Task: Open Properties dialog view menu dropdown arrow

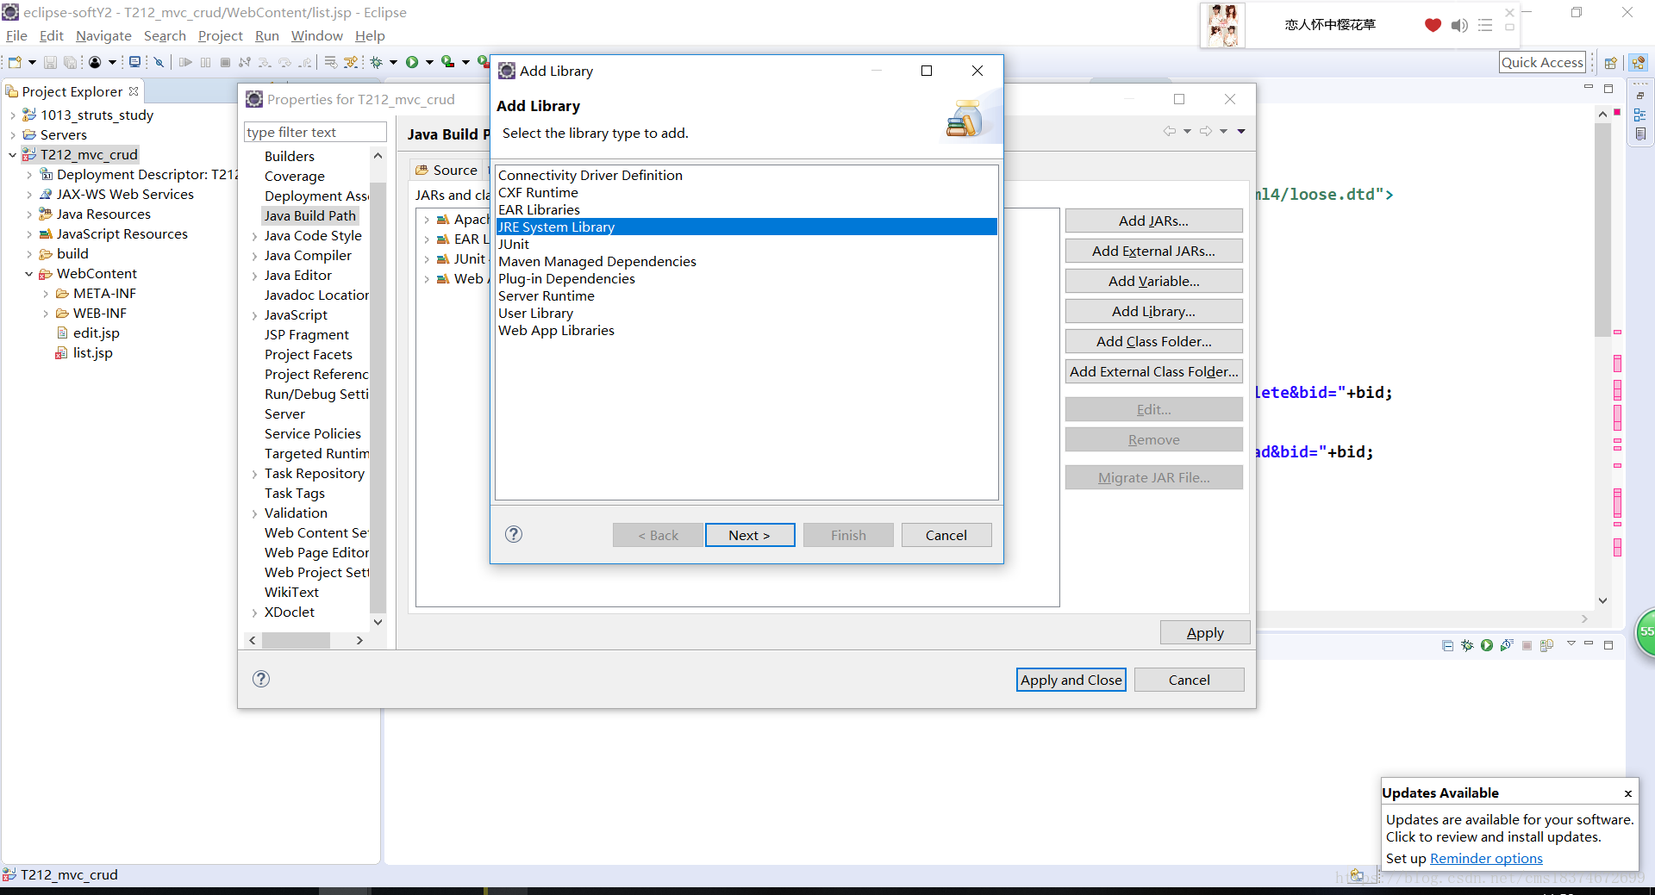Action: click(x=1241, y=131)
